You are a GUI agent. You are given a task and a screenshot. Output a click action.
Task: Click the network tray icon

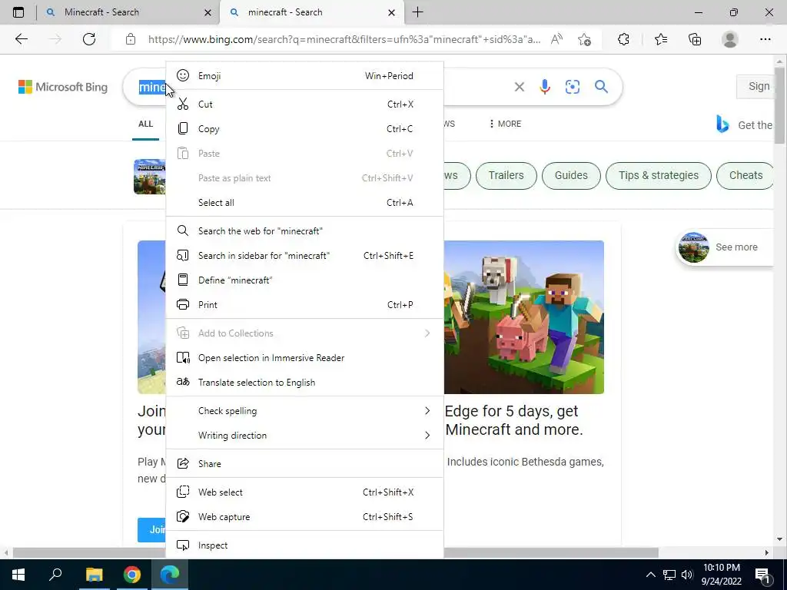669,575
